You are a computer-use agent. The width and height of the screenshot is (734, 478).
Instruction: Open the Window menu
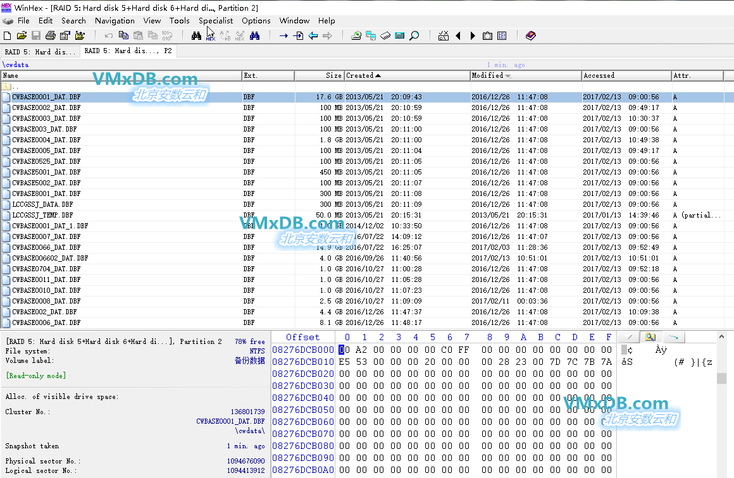[294, 21]
